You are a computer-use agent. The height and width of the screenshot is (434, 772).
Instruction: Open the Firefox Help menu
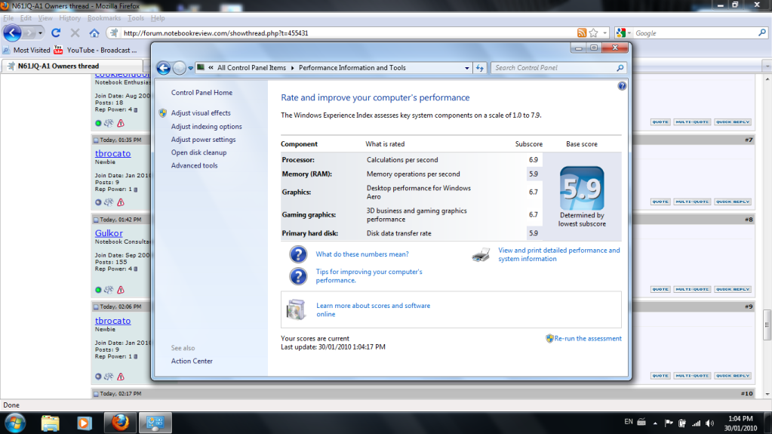tap(158, 18)
